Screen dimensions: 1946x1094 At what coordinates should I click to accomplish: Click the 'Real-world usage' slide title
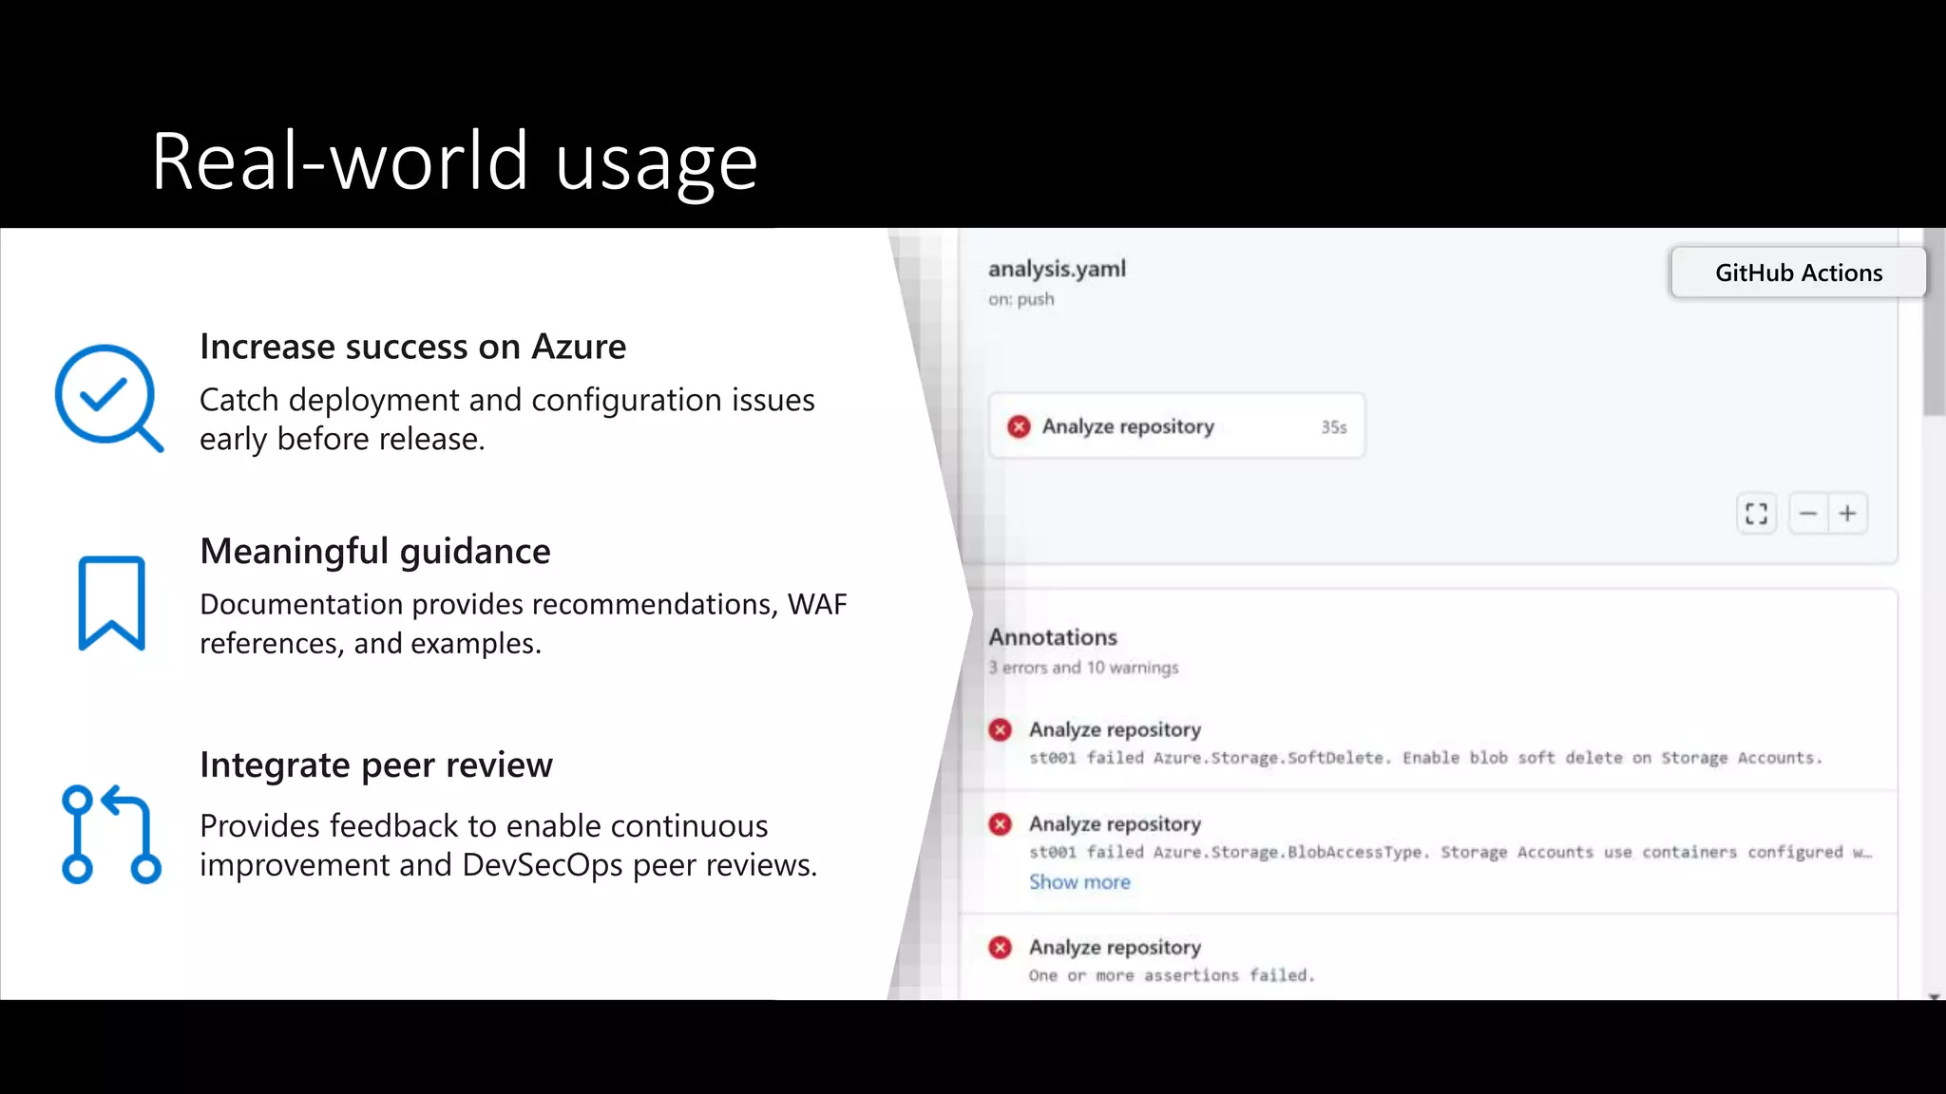(x=454, y=162)
